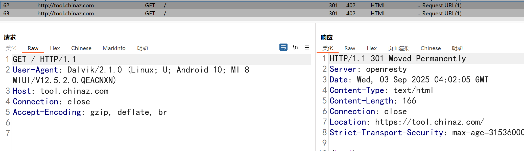Select the request Chinese tab
The image size is (524, 151).
pos(81,48)
